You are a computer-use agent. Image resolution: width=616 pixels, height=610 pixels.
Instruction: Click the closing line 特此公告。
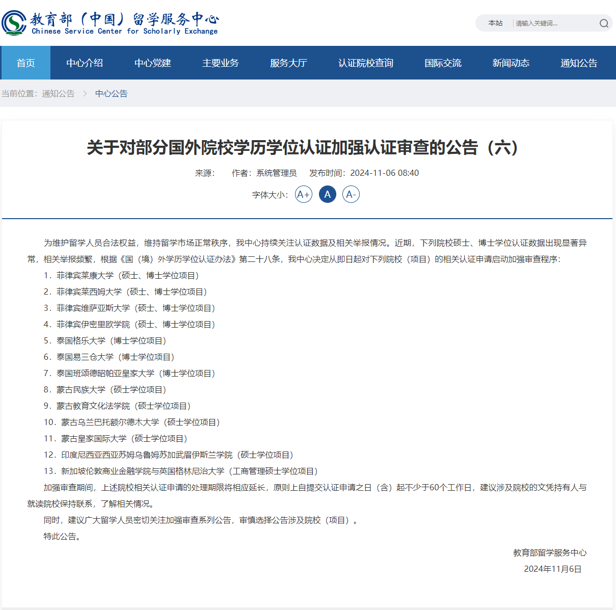tap(62, 537)
